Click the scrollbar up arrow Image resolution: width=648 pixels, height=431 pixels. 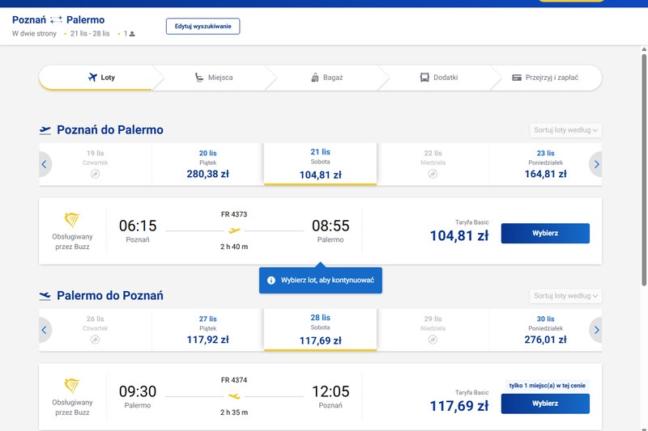point(644,49)
